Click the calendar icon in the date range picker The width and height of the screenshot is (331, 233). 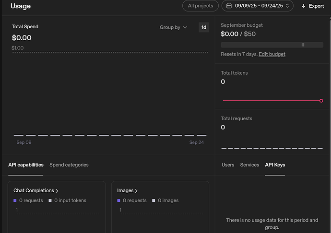click(229, 6)
